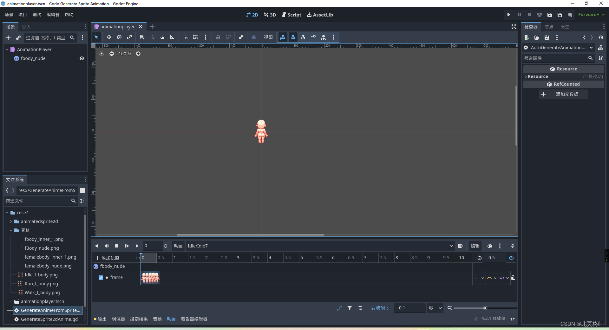This screenshot has height=330, width=609.
Task: Switch to the Script workspace
Action: tap(291, 15)
